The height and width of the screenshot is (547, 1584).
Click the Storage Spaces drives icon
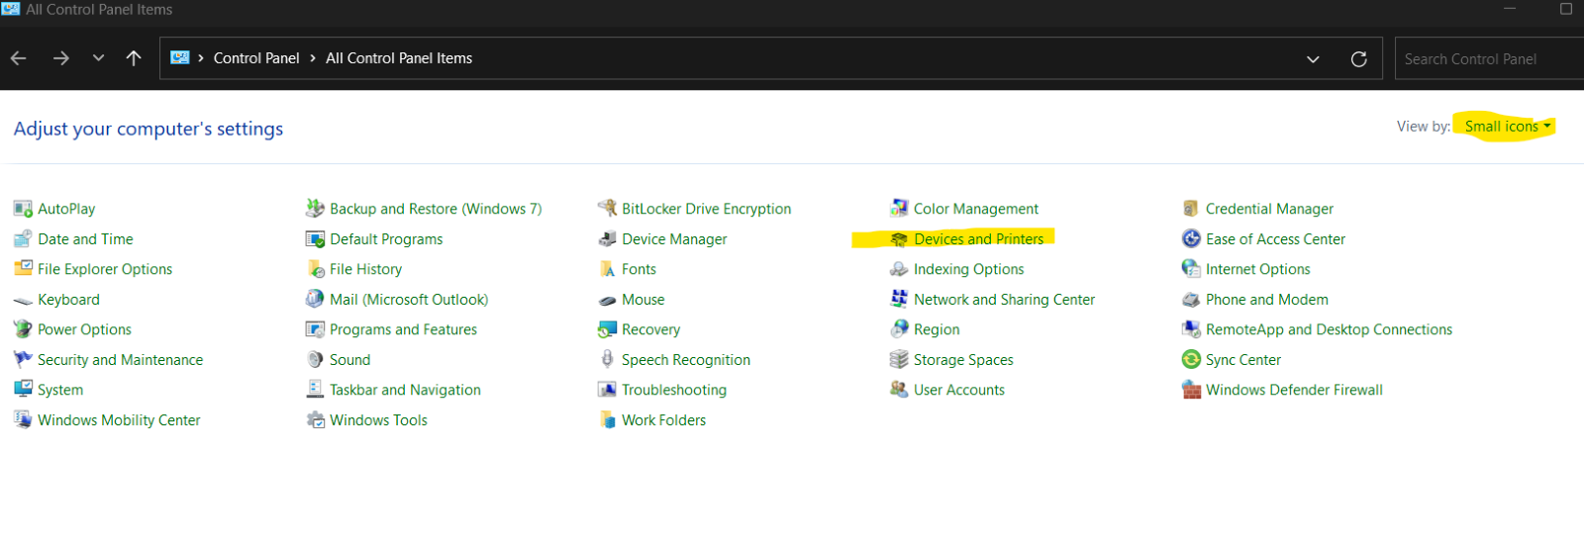tap(899, 360)
